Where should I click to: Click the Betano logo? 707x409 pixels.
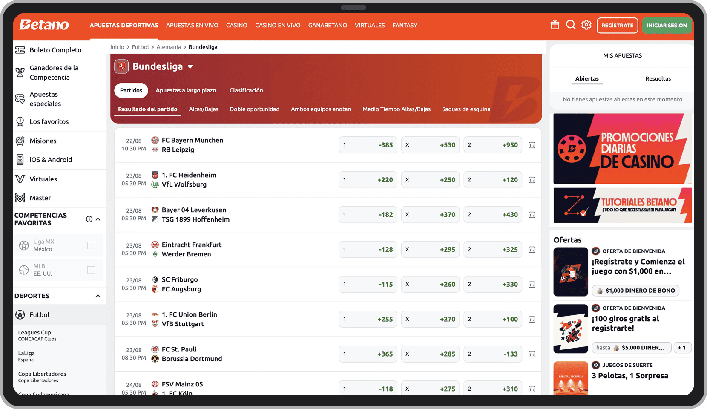coord(44,25)
